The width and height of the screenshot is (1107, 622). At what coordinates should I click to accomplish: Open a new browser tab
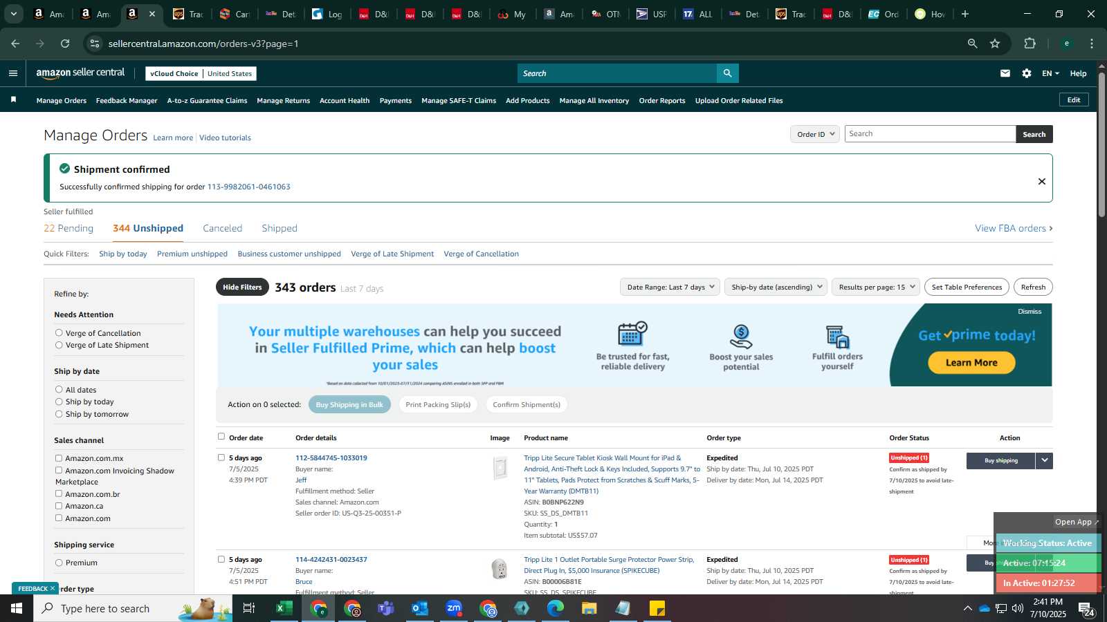tap(965, 14)
